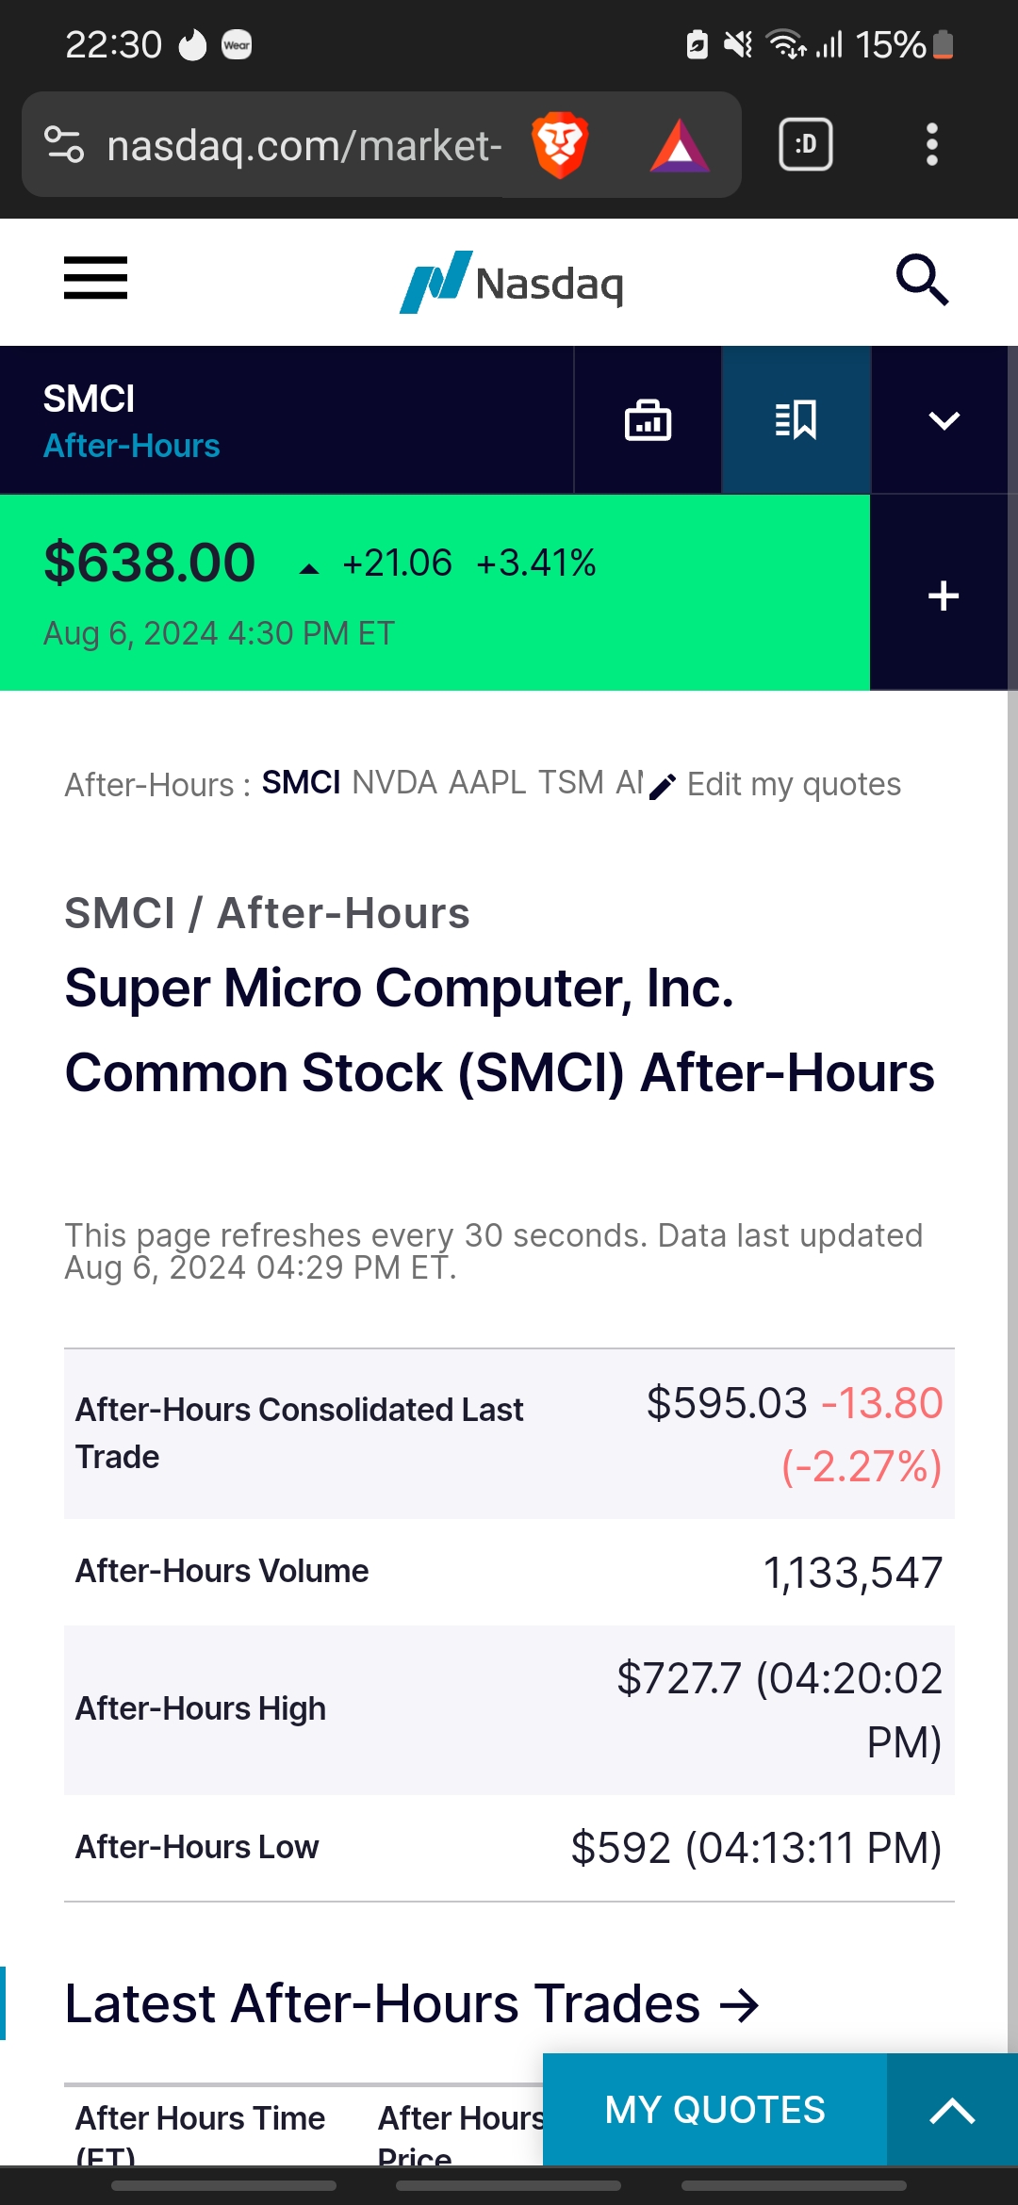Open the MY QUOTES button
Screen dimensions: 1018x2205
pyautogui.click(x=714, y=2111)
